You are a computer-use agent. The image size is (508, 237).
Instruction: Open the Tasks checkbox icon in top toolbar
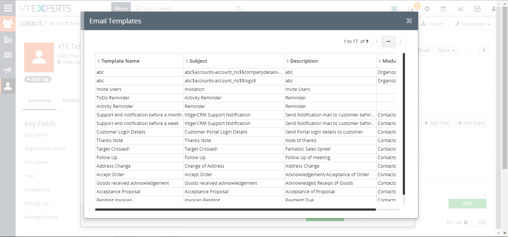point(478,8)
